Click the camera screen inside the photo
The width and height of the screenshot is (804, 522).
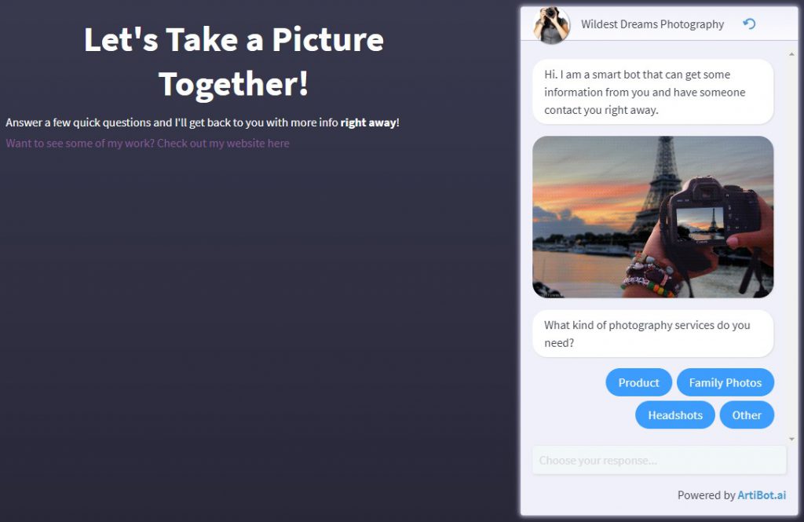(700, 223)
